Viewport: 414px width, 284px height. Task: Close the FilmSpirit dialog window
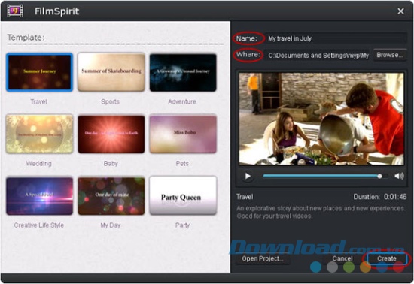click(x=400, y=11)
